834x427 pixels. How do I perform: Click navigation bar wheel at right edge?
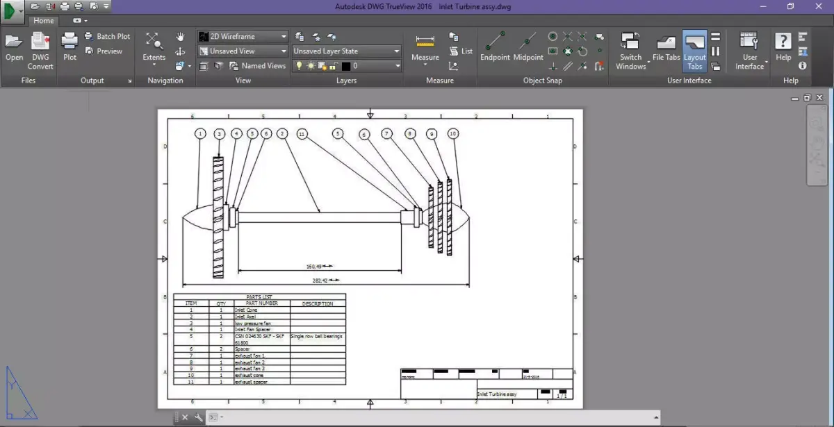coord(817,123)
